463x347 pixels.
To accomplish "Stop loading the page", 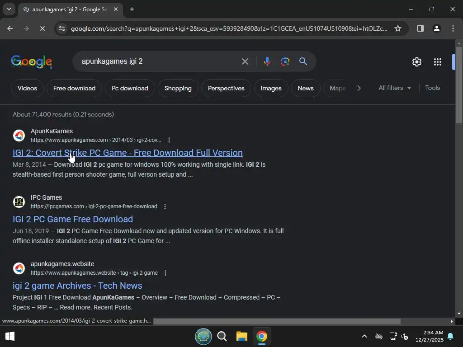I will pyautogui.click(x=42, y=28).
